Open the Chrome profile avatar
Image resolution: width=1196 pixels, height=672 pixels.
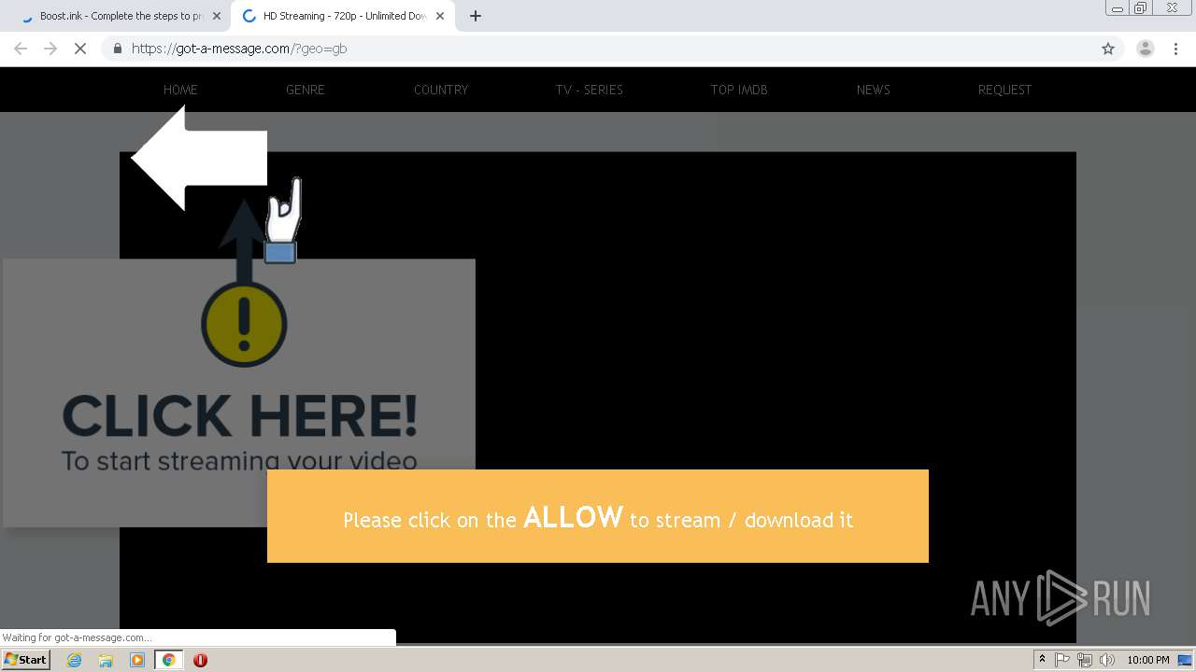1145,49
